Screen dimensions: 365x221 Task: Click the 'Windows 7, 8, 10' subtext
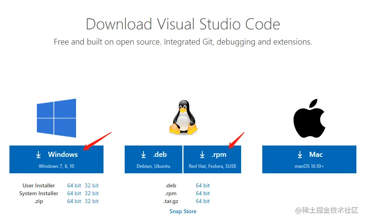click(56, 166)
